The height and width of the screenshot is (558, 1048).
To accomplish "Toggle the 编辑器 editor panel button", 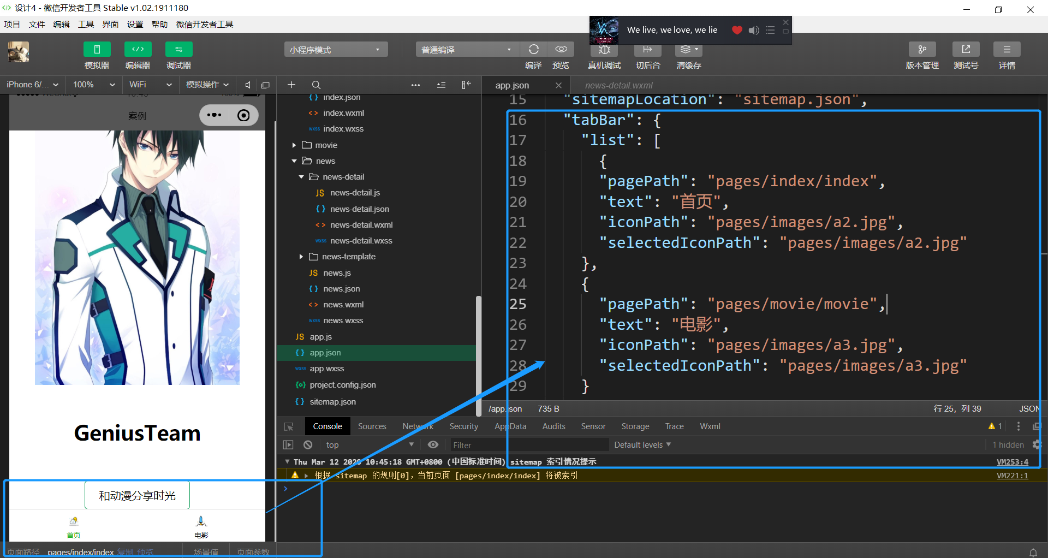I will pyautogui.click(x=138, y=50).
